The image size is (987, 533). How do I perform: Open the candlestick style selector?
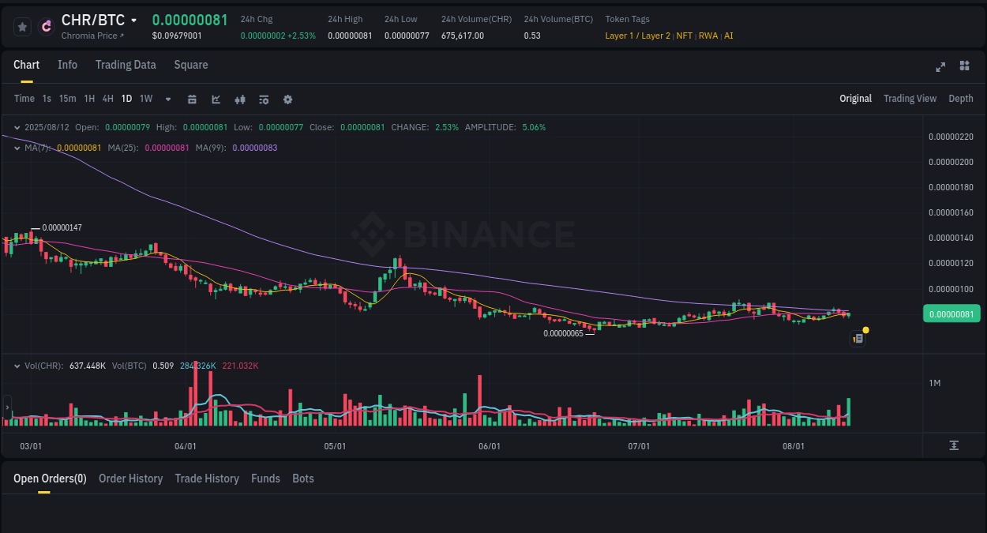[x=239, y=99]
